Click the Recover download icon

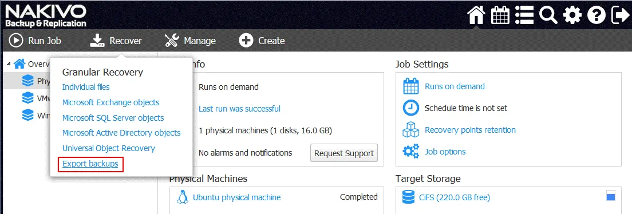click(x=97, y=40)
